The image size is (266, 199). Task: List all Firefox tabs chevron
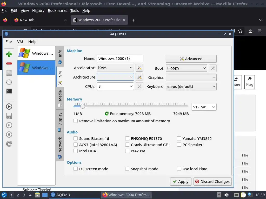pyautogui.click(x=261, y=20)
